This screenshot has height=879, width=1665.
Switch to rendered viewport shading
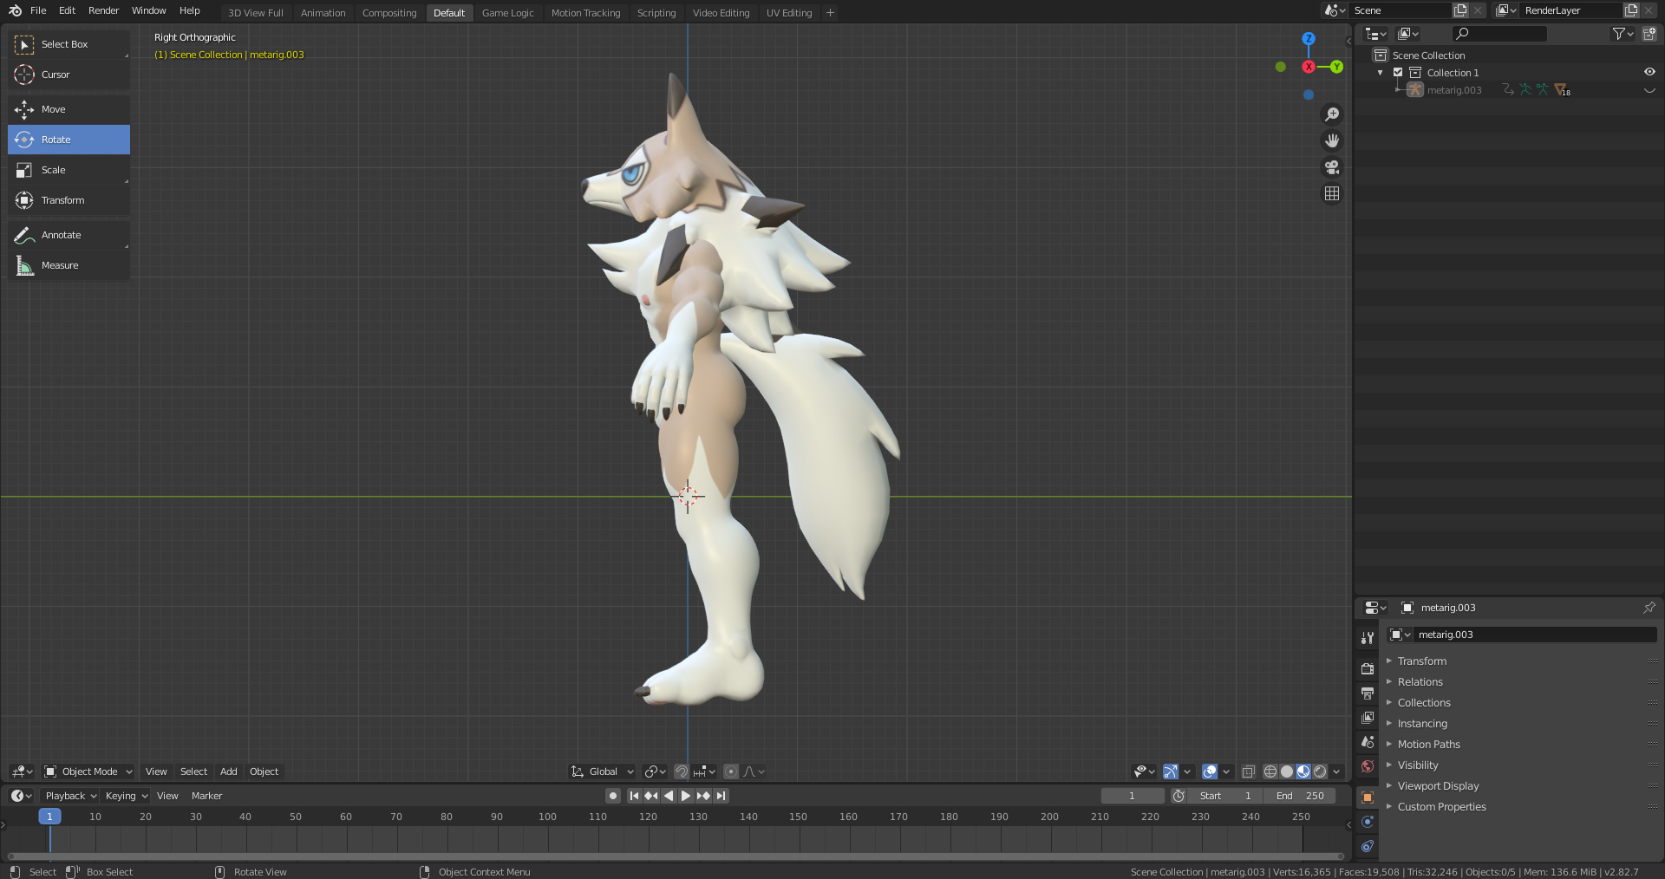[x=1320, y=772]
